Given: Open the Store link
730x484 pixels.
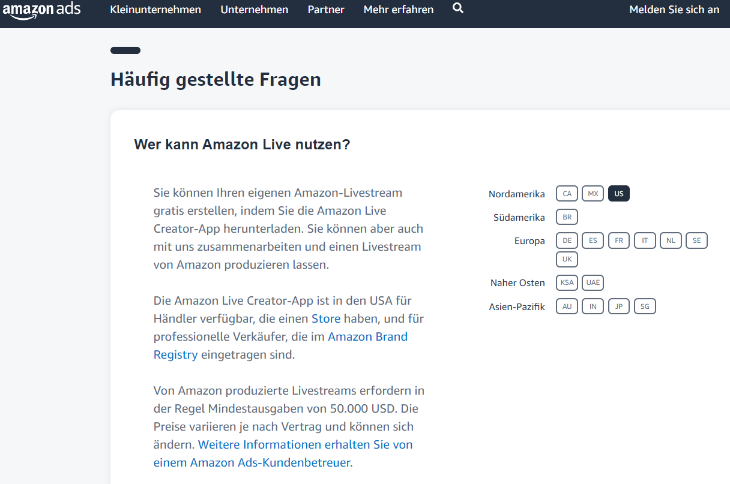Looking at the screenshot, I should click(325, 318).
